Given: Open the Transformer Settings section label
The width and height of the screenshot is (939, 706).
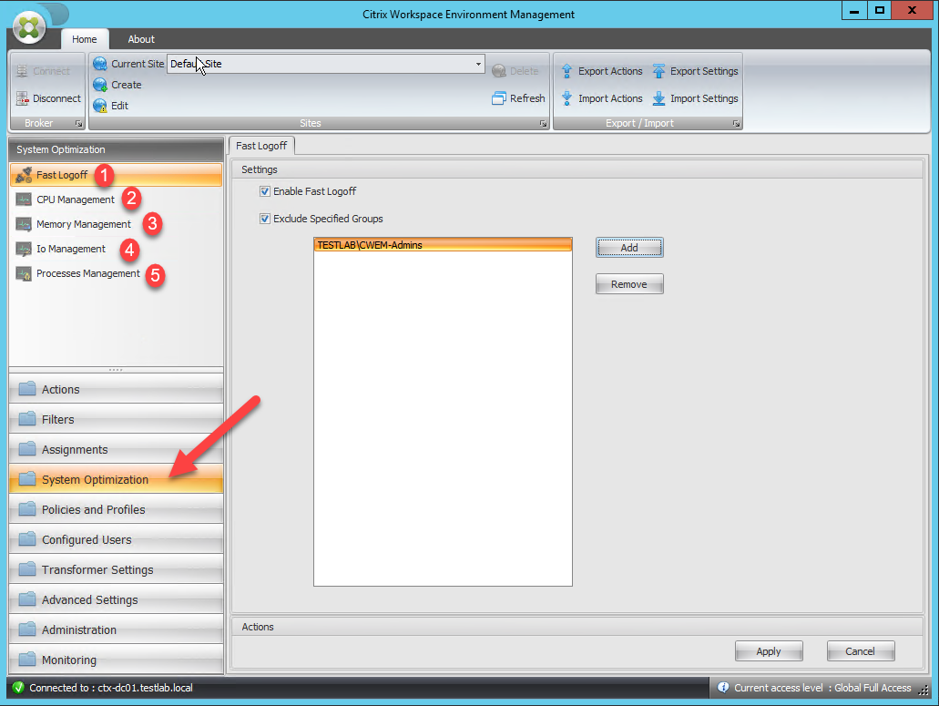Looking at the screenshot, I should pos(97,569).
